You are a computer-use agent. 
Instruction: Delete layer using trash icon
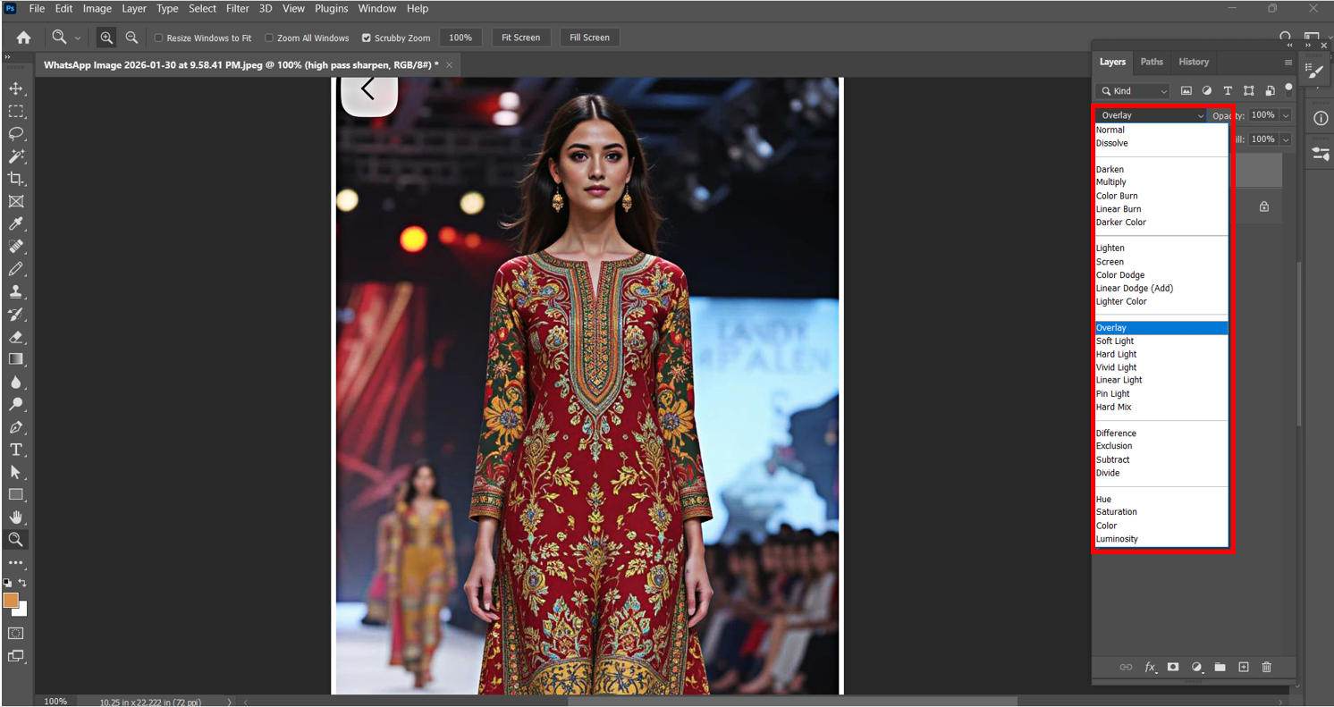click(x=1266, y=667)
